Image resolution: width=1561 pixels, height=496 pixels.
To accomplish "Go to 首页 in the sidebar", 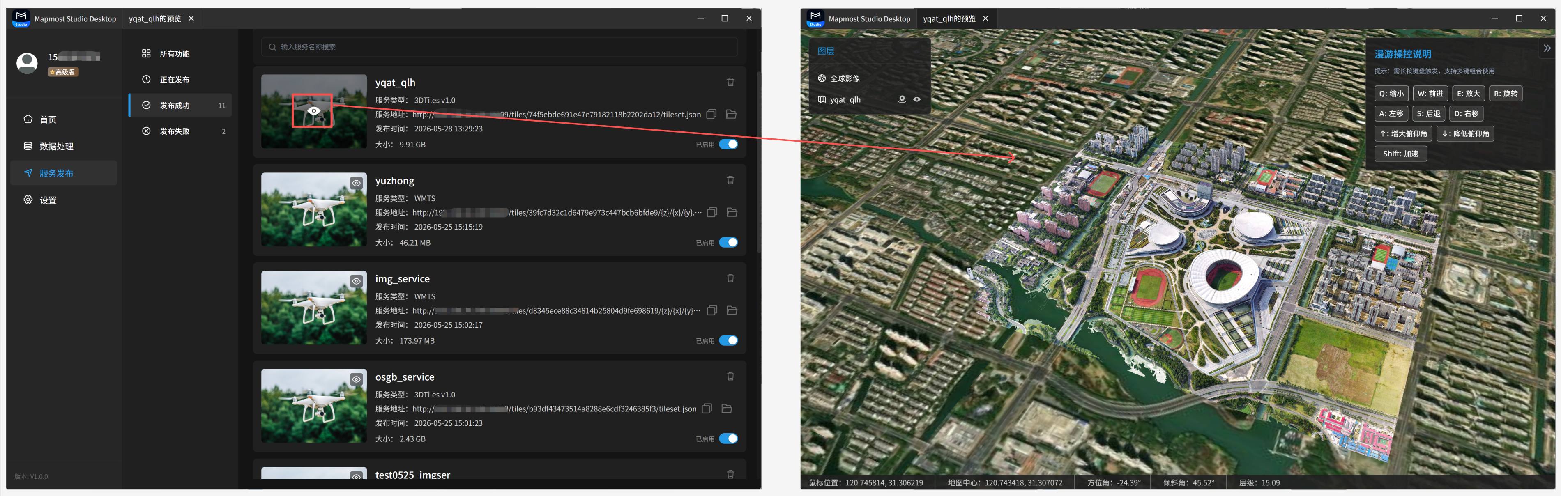I will (x=64, y=119).
